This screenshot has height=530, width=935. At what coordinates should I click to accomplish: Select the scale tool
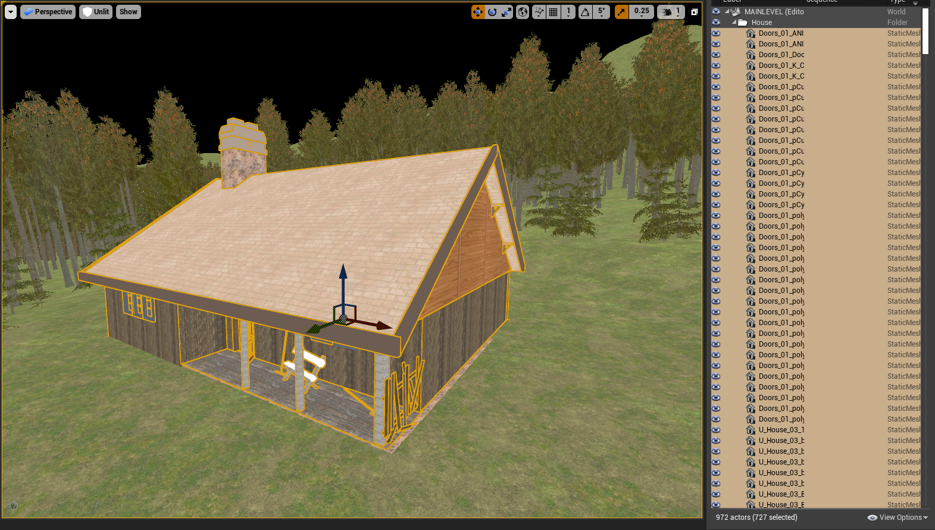(x=506, y=12)
